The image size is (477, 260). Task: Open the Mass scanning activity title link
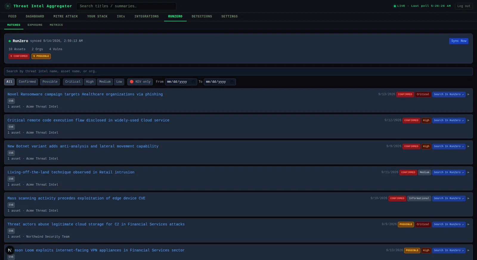coord(76,198)
